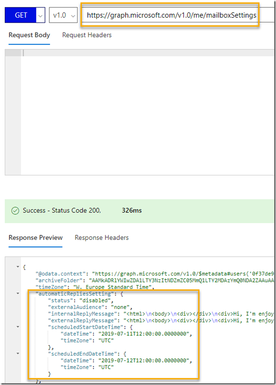Image resolution: width=276 pixels, height=385 pixels.
Task: Switch to the Response Headers tab
Action: tap(102, 238)
